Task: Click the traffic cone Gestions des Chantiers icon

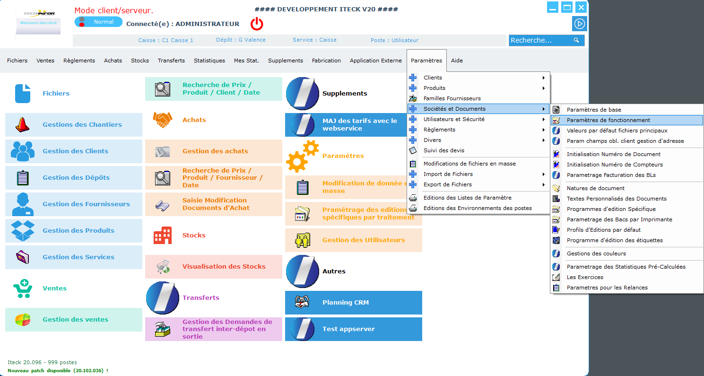Action: pyautogui.click(x=22, y=125)
